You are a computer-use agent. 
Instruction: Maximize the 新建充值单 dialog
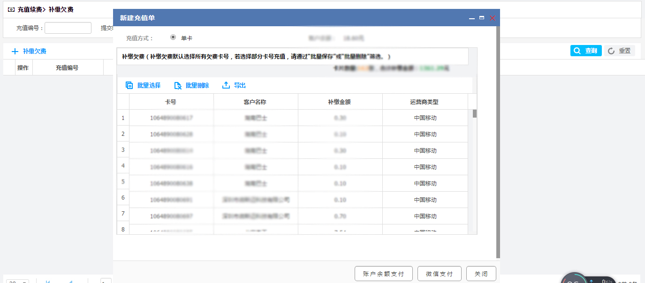[482, 18]
